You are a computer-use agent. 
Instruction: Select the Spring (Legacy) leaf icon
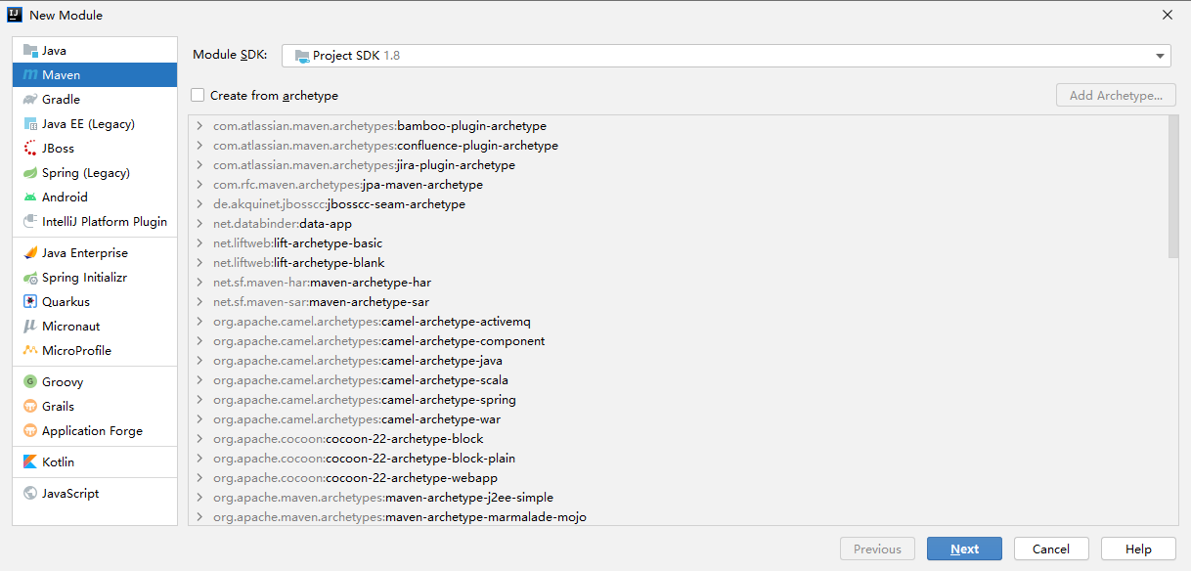click(30, 172)
